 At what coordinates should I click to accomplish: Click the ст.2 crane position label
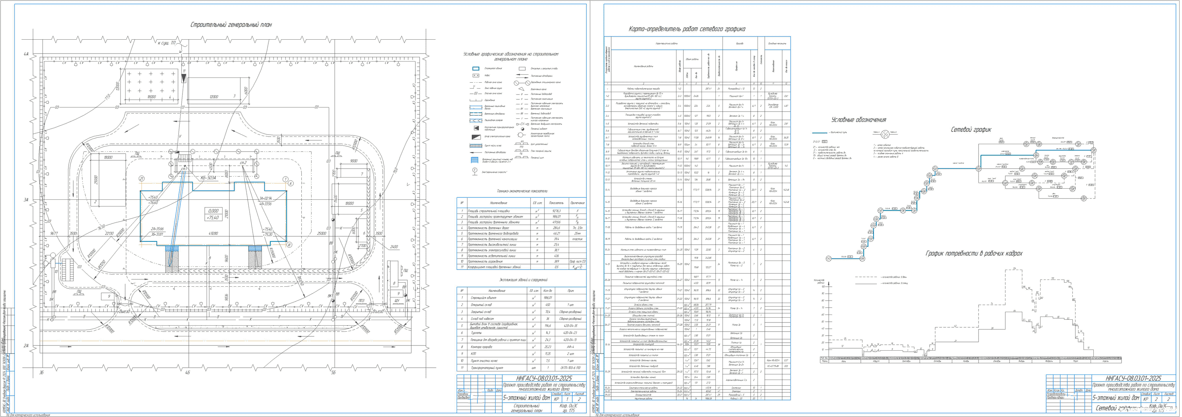click(x=243, y=163)
